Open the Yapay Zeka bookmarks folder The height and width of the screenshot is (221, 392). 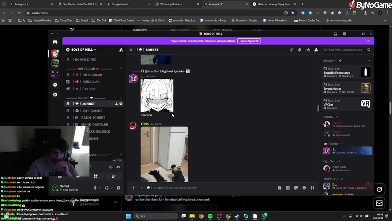click(64, 21)
